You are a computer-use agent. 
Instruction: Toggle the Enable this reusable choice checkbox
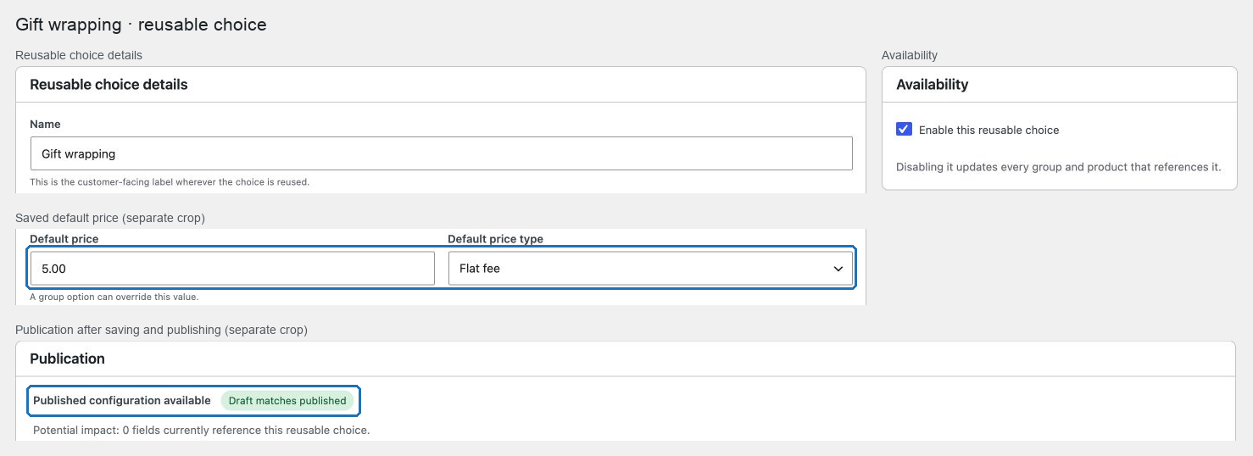click(904, 130)
